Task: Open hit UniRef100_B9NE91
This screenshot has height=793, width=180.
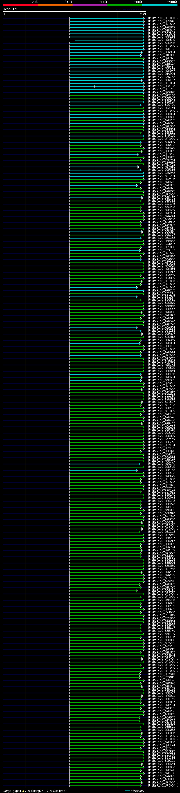Action: point(161,132)
